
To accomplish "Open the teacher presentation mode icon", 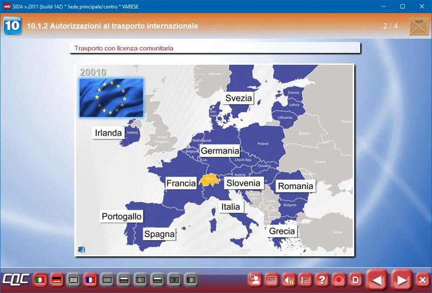I will coord(255,280).
